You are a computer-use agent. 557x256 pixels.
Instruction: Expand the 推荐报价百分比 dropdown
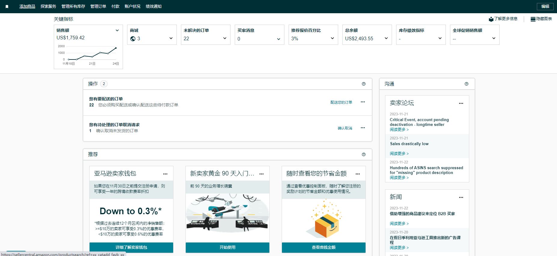tap(332, 38)
